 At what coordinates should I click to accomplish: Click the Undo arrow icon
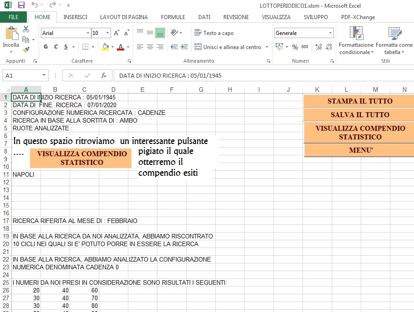pyautogui.click(x=34, y=5)
